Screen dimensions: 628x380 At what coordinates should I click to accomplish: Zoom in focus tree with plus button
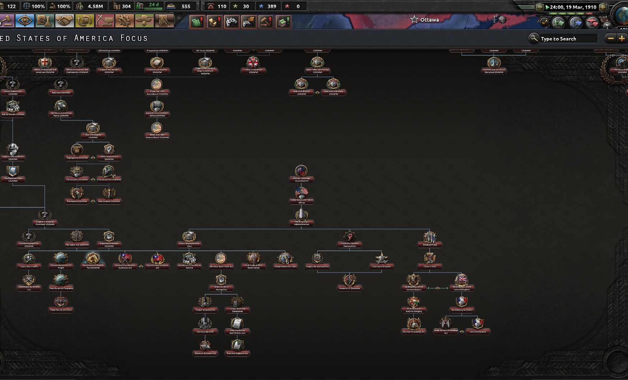point(622,38)
